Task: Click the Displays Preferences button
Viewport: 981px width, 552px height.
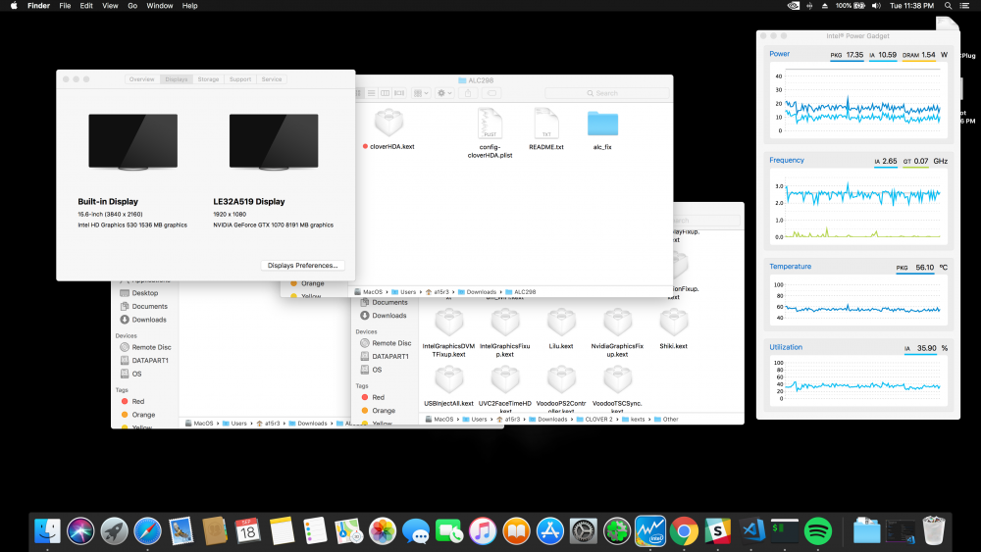Action: click(x=303, y=265)
